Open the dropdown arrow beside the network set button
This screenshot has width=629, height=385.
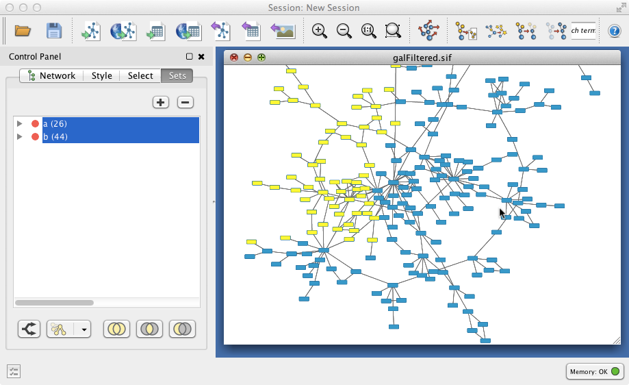click(x=84, y=330)
